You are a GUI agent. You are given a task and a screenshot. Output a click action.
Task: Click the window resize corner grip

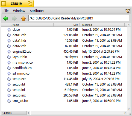pyautogui.click(x=129, y=113)
